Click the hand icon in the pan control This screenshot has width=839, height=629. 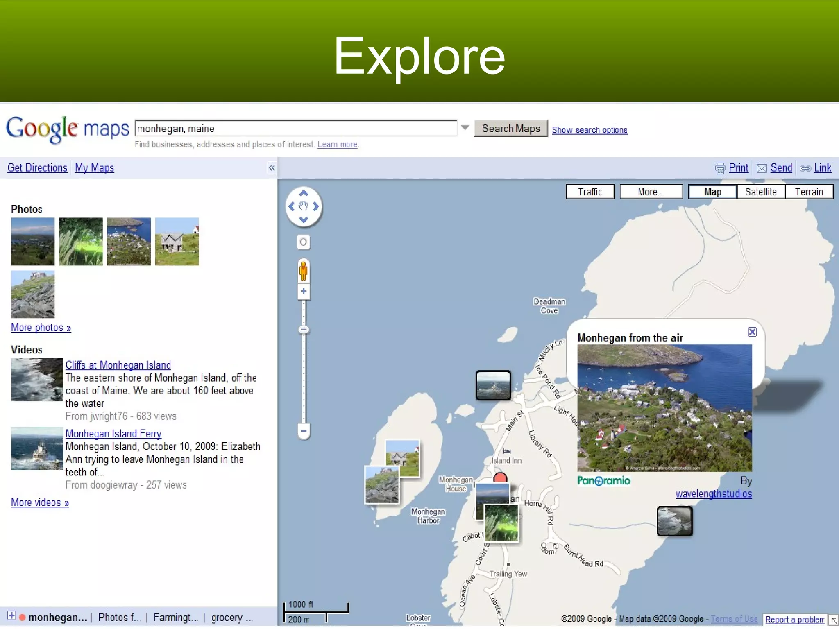(x=304, y=206)
